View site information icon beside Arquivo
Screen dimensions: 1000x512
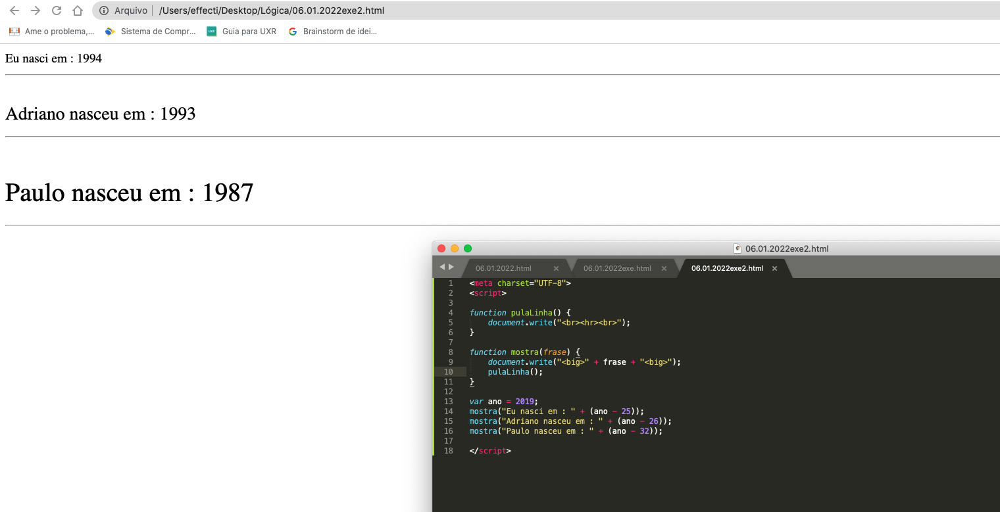104,11
